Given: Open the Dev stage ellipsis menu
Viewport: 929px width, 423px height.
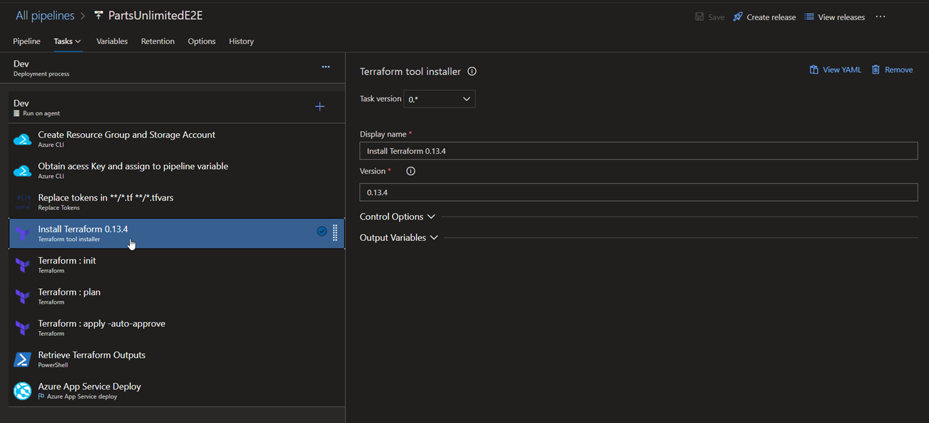Looking at the screenshot, I should coord(326,67).
